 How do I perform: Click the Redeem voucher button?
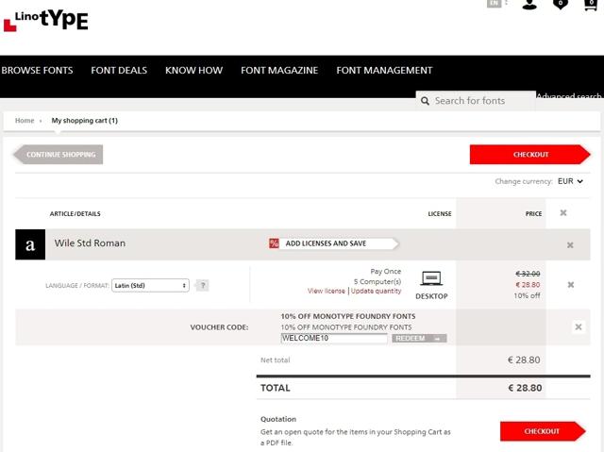(x=419, y=339)
